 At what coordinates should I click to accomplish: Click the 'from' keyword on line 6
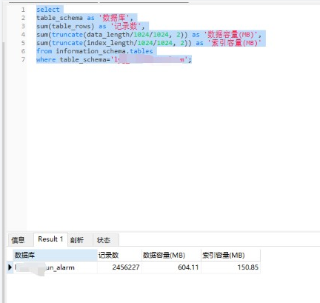coord(44,51)
